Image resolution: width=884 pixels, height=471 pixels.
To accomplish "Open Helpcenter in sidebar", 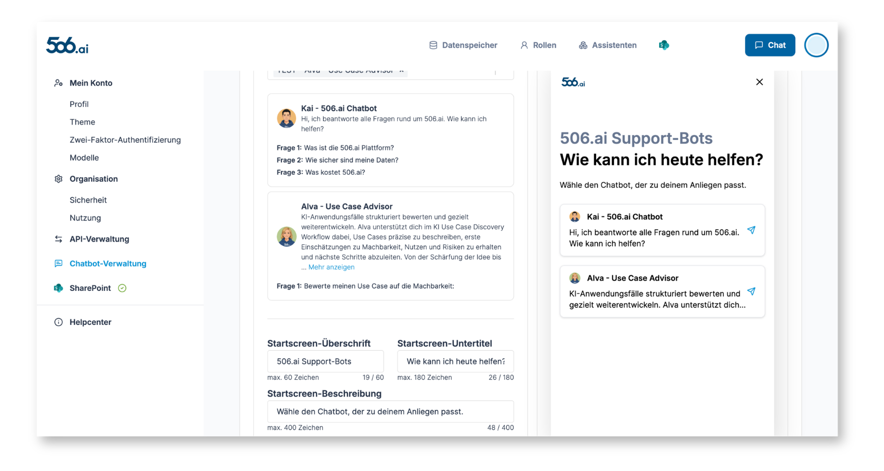I will click(x=90, y=322).
